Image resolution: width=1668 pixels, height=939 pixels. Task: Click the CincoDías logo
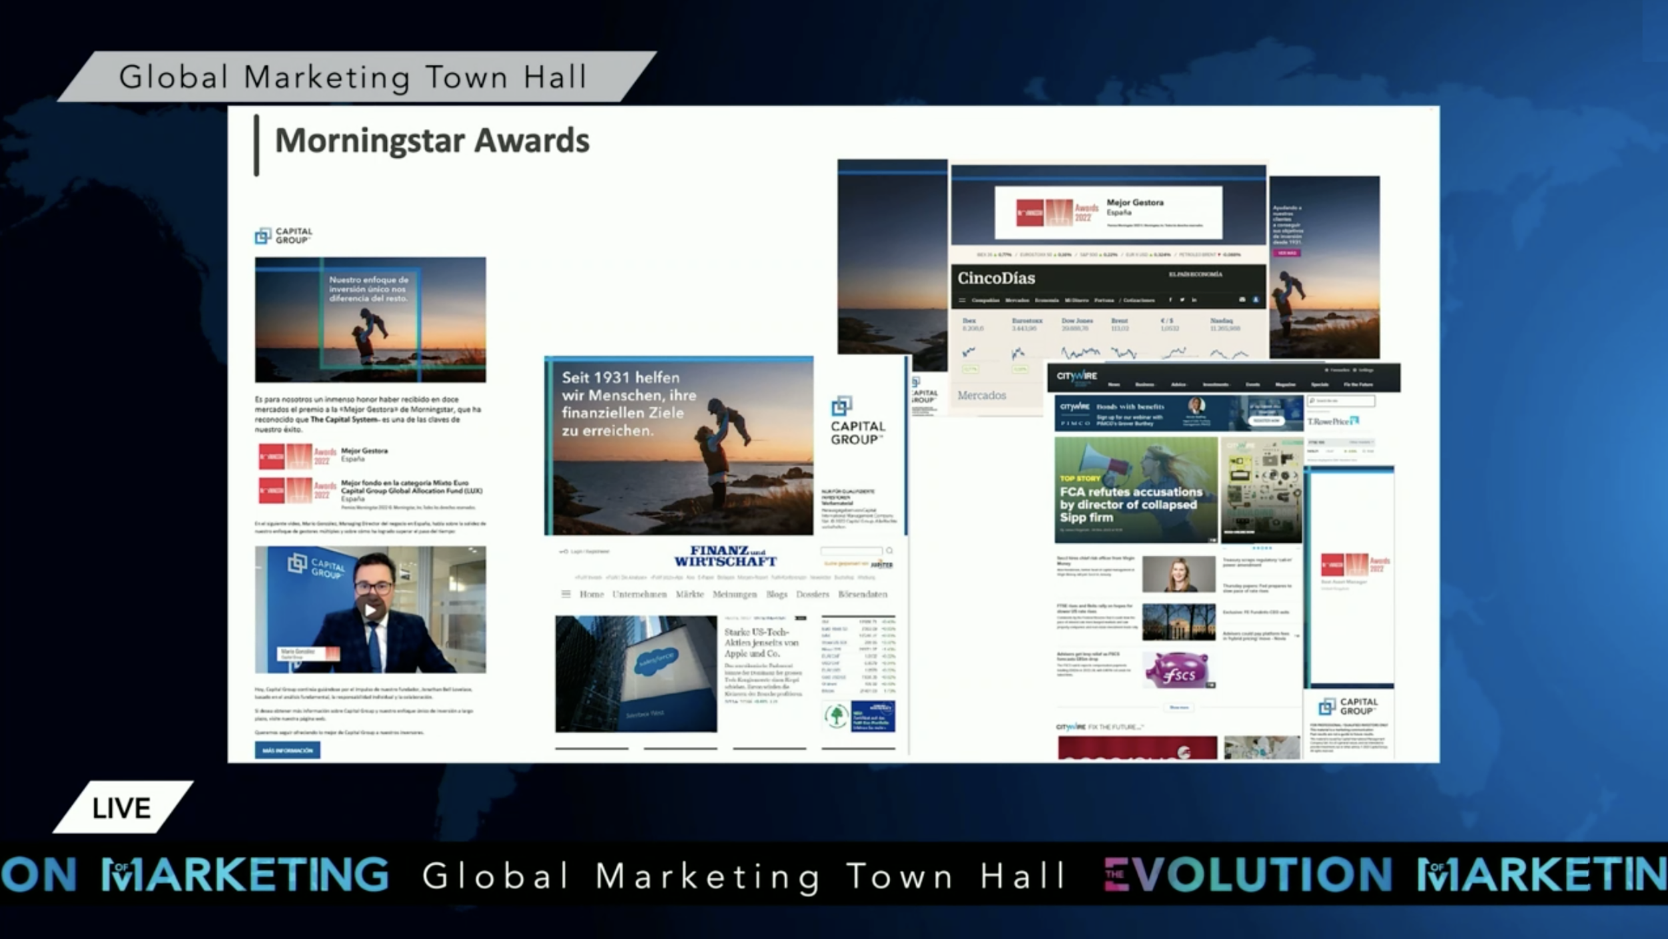[x=996, y=278]
